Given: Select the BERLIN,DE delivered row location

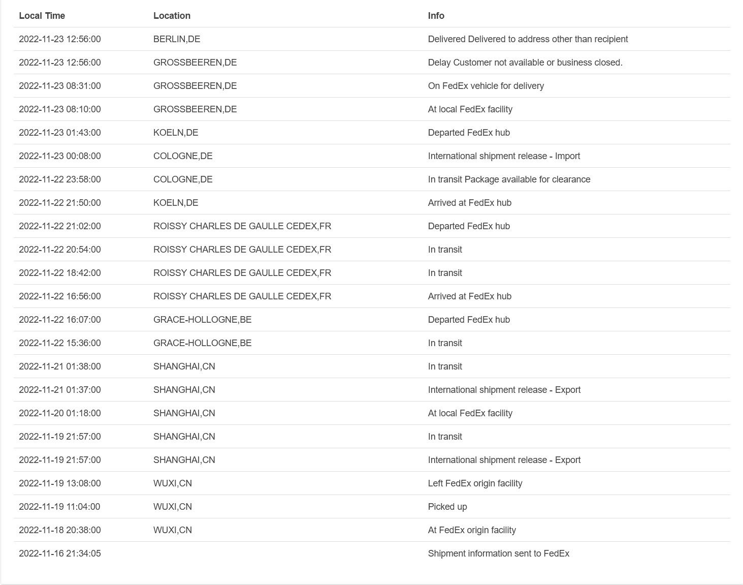Looking at the screenshot, I should pos(176,39).
